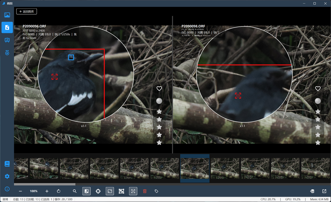Image resolution: width=331 pixels, height=202 pixels.
Task: Open the image library from the sidebar
Action: [7, 15]
